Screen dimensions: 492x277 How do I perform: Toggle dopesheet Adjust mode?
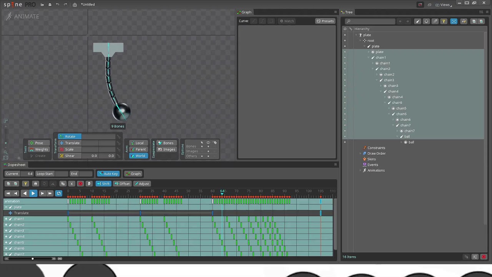pyautogui.click(x=142, y=184)
